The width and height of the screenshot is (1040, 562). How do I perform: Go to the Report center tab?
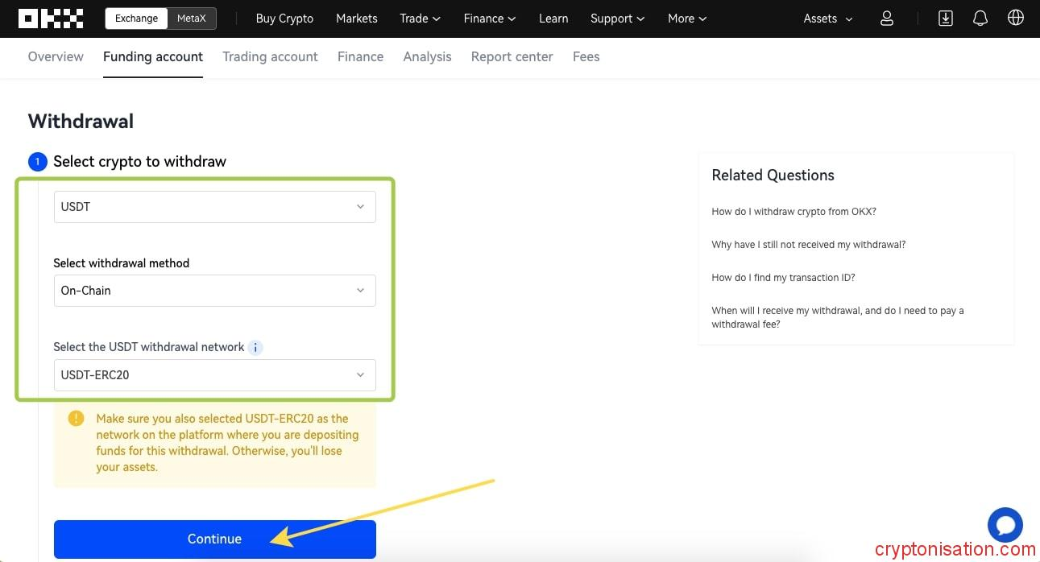512,56
